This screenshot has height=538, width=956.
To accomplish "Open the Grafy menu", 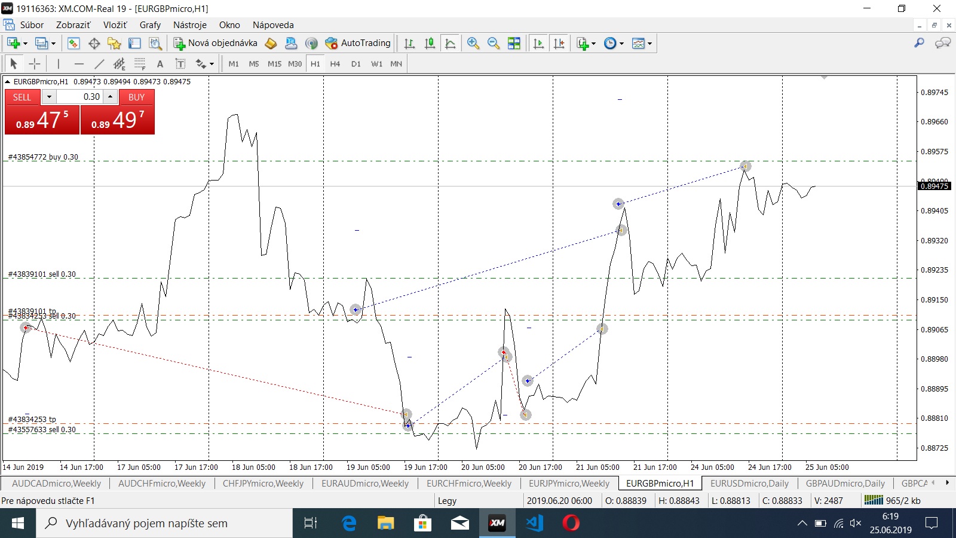I will (150, 25).
